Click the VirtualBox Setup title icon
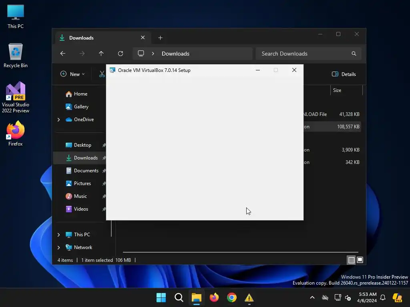 pyautogui.click(x=113, y=70)
